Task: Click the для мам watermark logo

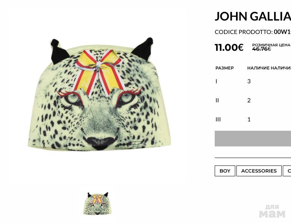Action: 272,211
